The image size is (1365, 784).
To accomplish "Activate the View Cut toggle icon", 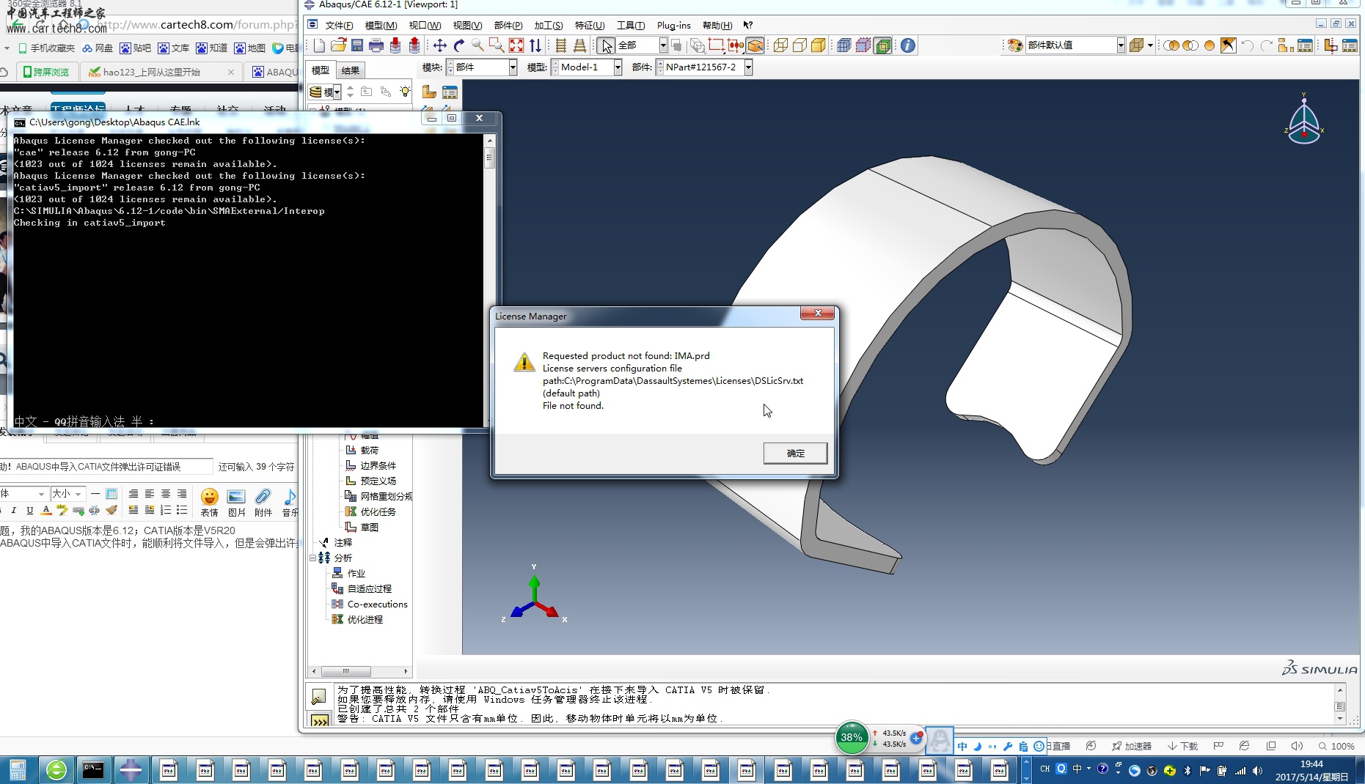I will 1331,45.
